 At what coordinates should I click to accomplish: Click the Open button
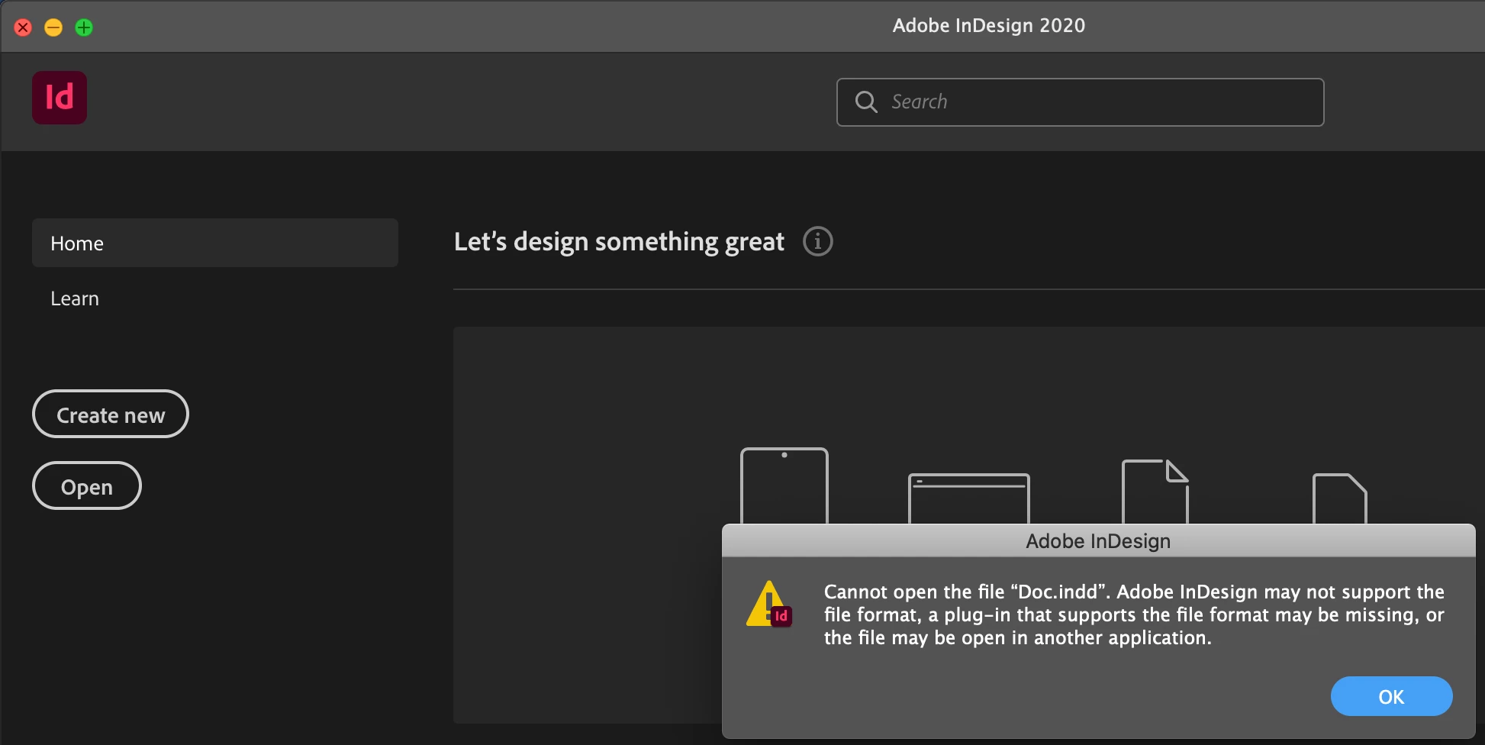(x=87, y=485)
